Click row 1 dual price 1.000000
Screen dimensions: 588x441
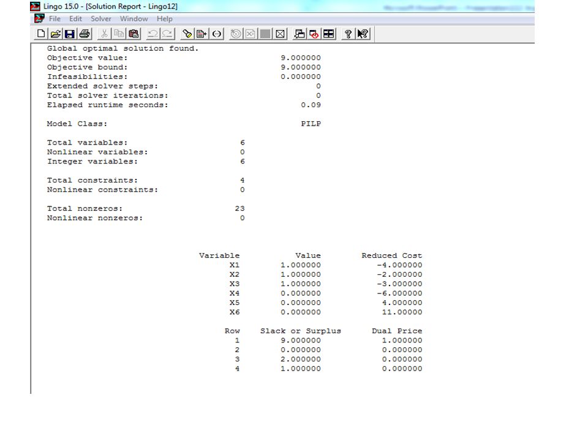click(x=402, y=341)
